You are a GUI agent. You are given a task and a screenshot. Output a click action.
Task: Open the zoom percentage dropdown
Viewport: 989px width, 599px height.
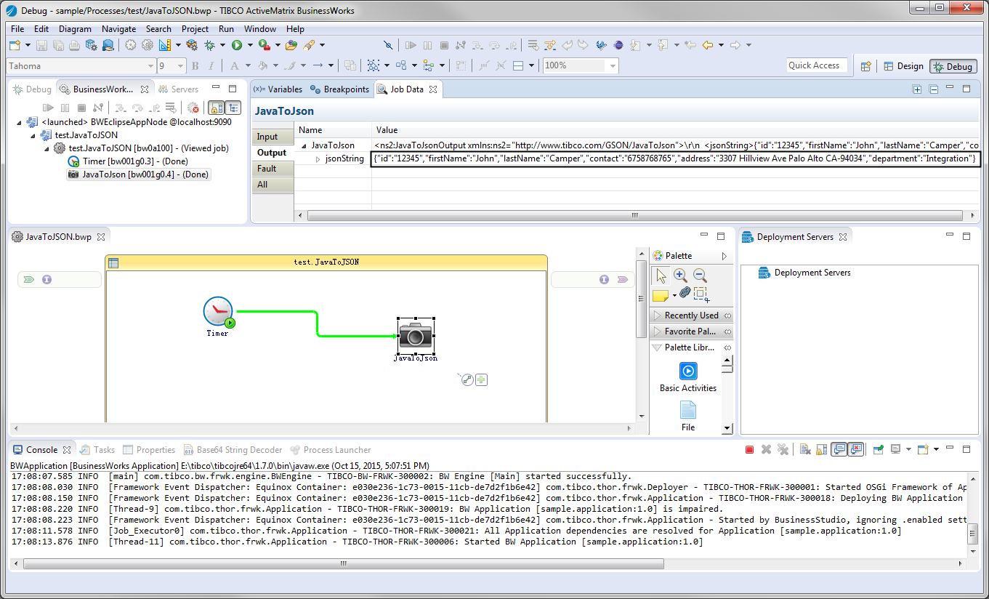(613, 65)
